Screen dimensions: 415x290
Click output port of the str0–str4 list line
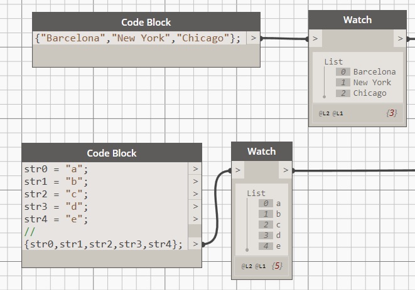pos(195,244)
